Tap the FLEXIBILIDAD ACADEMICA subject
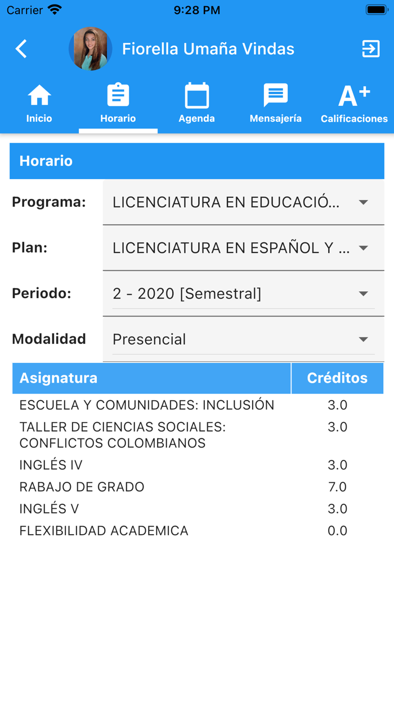Screen dimensions: 394x701 pyautogui.click(x=104, y=531)
